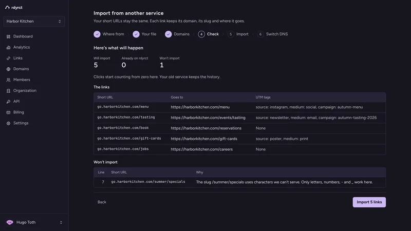Click the step 6 circle for Switch DNS
This screenshot has width=411, height=231.
(260, 34)
